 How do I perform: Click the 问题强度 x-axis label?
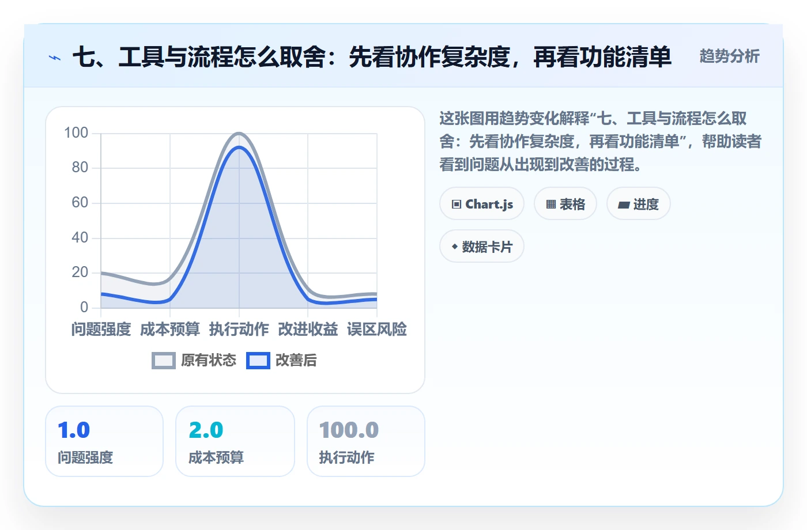coord(101,330)
